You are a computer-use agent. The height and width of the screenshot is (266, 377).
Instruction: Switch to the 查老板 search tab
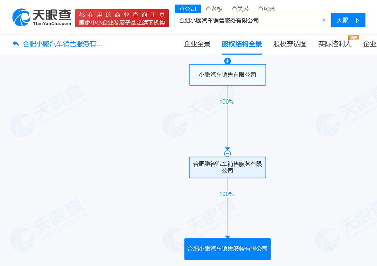pyautogui.click(x=214, y=9)
